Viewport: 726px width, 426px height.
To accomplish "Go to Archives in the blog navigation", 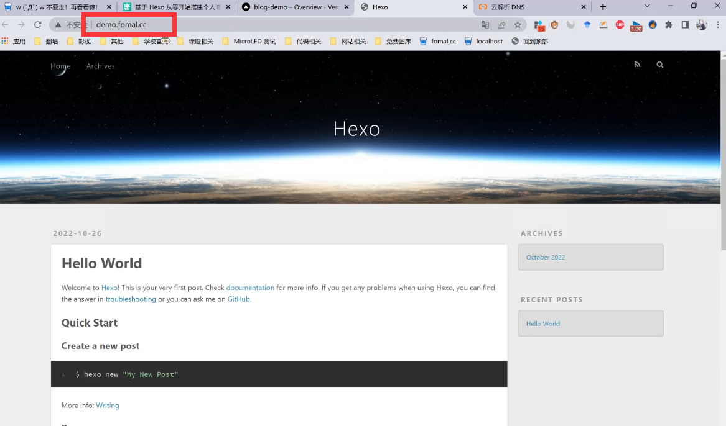I will point(101,66).
